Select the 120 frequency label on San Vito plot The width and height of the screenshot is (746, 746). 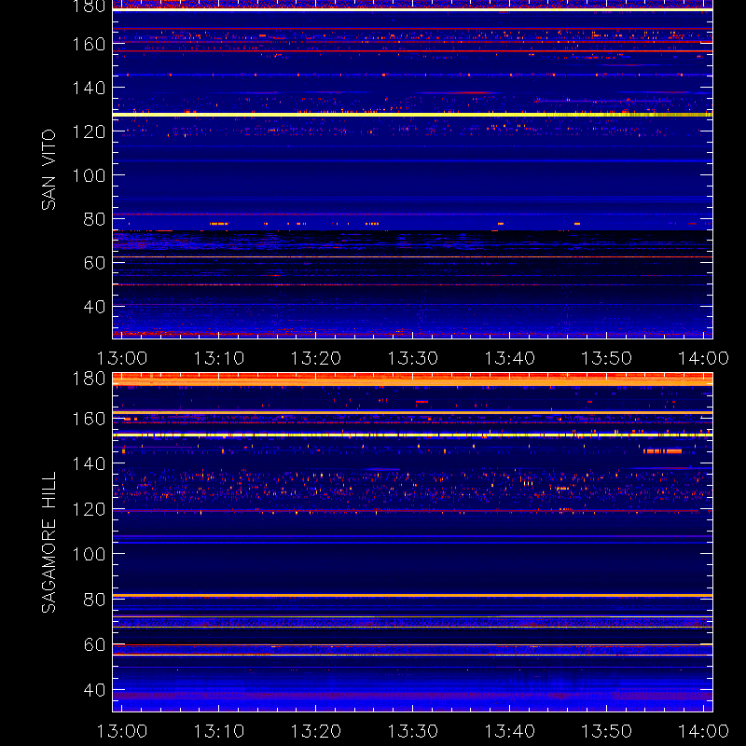[x=89, y=131]
